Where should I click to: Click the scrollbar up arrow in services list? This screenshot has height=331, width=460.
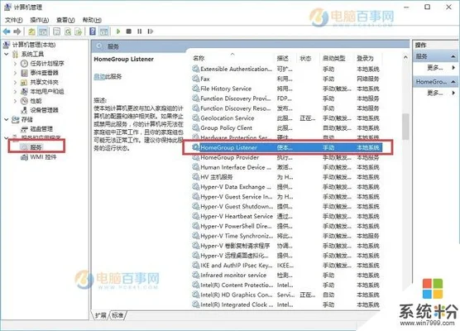click(405, 57)
